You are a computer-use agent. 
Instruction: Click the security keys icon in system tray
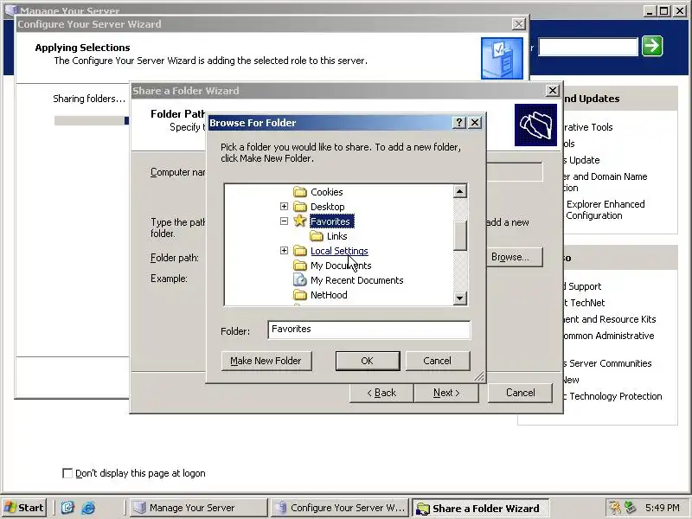(614, 508)
